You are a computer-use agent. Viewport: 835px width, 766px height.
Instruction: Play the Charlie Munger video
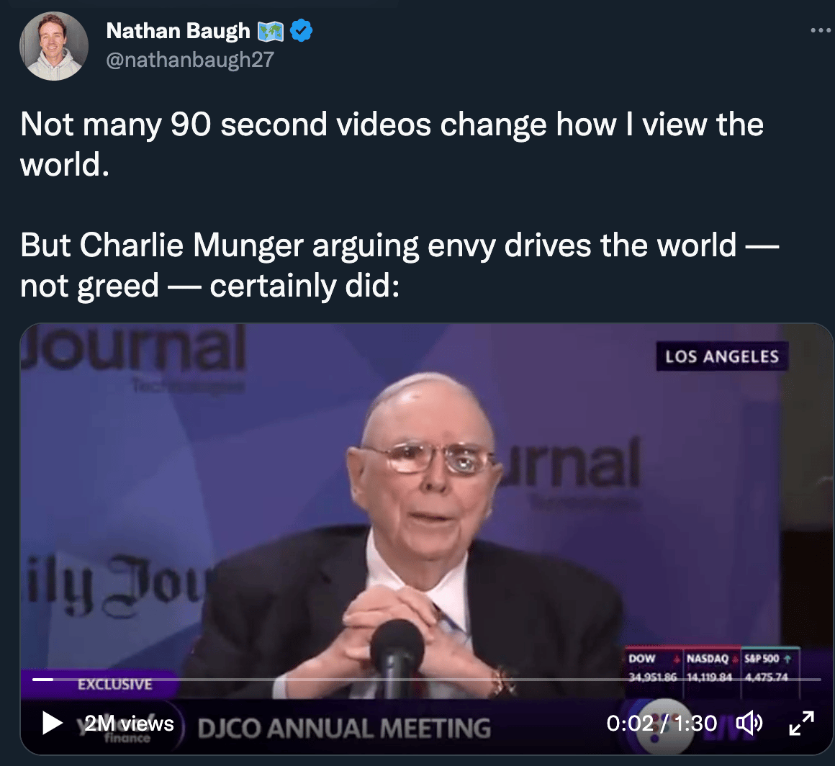(x=52, y=723)
